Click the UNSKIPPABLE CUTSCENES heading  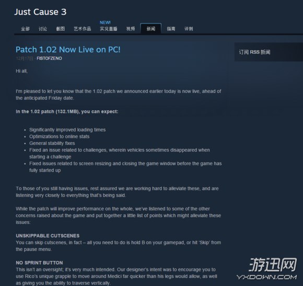tap(48, 236)
